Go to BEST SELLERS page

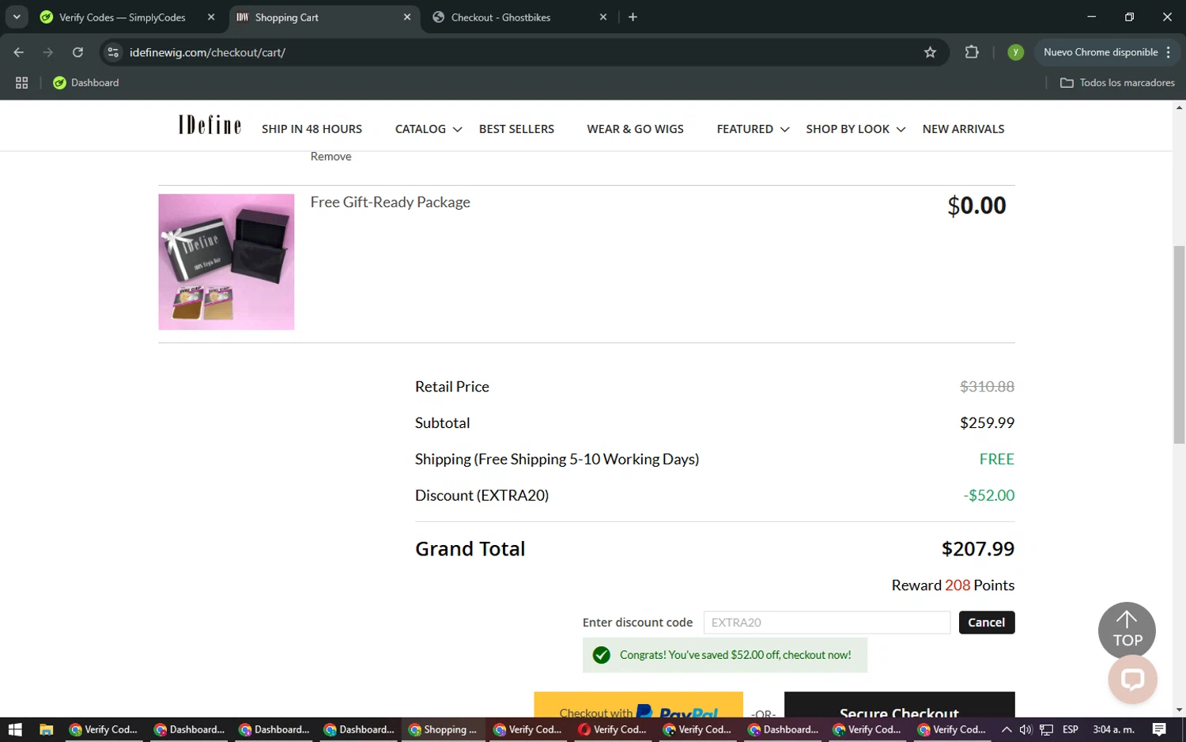[516, 129]
